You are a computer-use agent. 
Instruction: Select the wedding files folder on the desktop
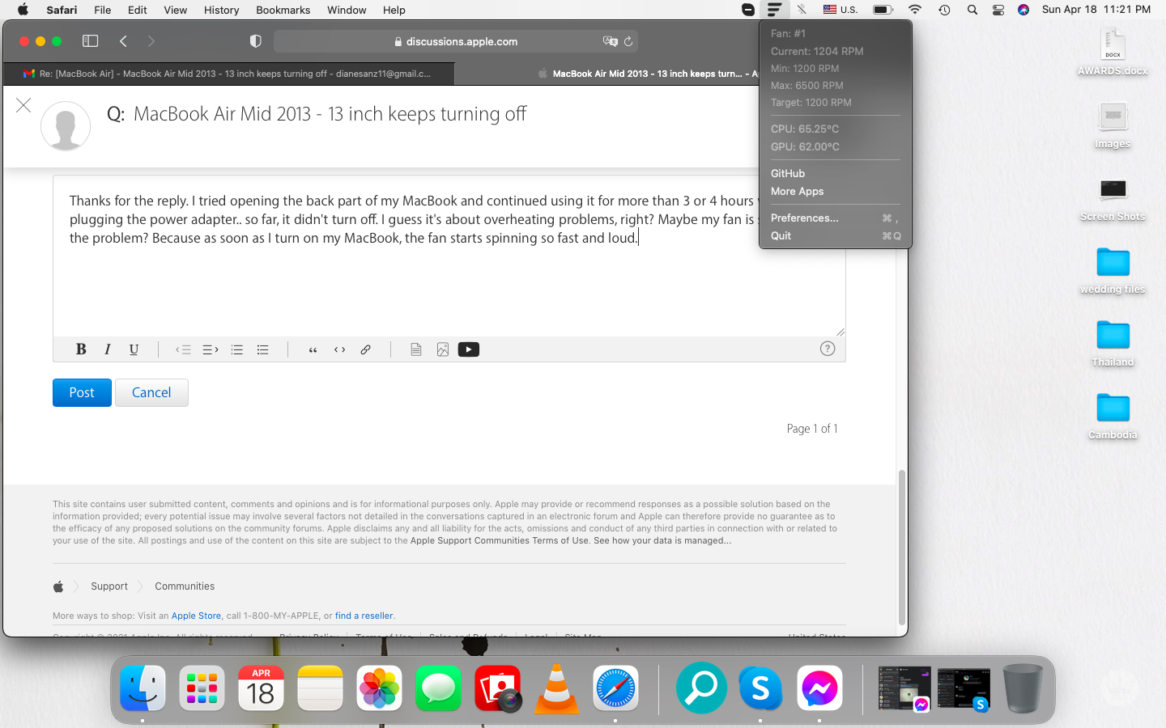(1113, 270)
